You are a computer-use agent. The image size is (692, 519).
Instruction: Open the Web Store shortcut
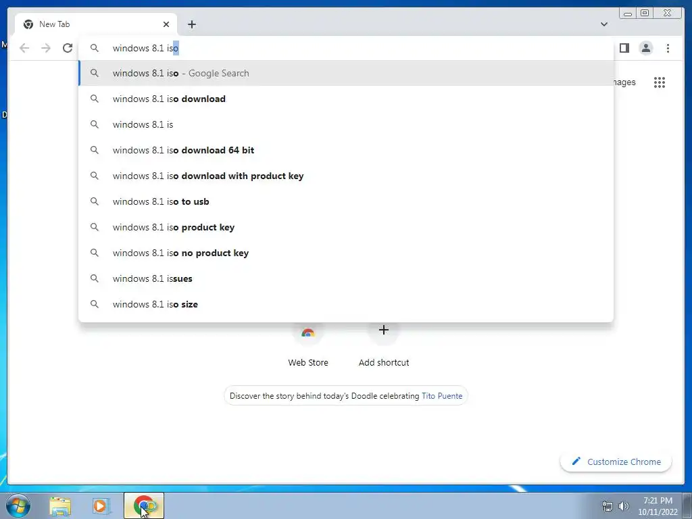click(308, 345)
